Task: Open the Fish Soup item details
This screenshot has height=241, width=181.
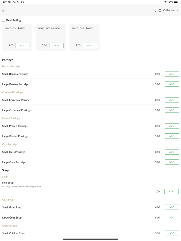Action: click(x=8, y=183)
